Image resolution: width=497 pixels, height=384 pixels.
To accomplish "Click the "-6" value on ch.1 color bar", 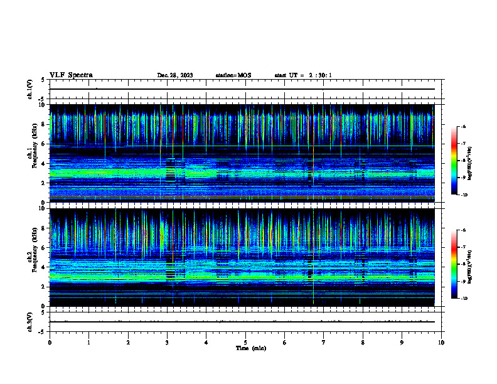I will click(464, 127).
